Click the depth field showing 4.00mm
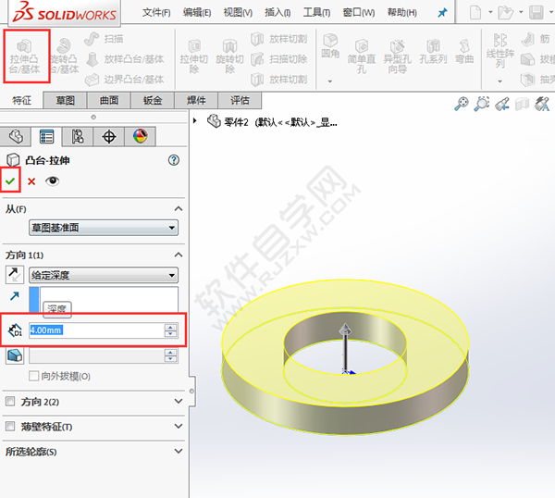Screen dimensions: 555x498 click(96, 330)
